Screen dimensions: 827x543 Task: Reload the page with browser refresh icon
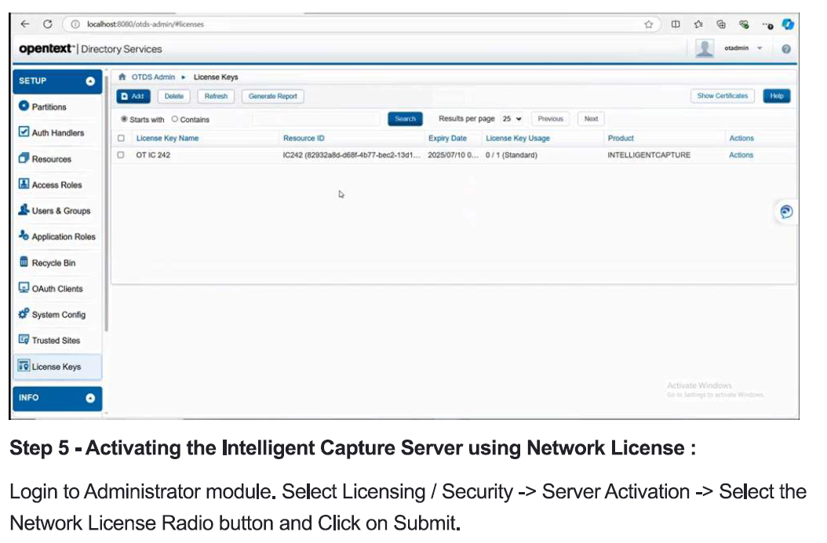(x=48, y=24)
